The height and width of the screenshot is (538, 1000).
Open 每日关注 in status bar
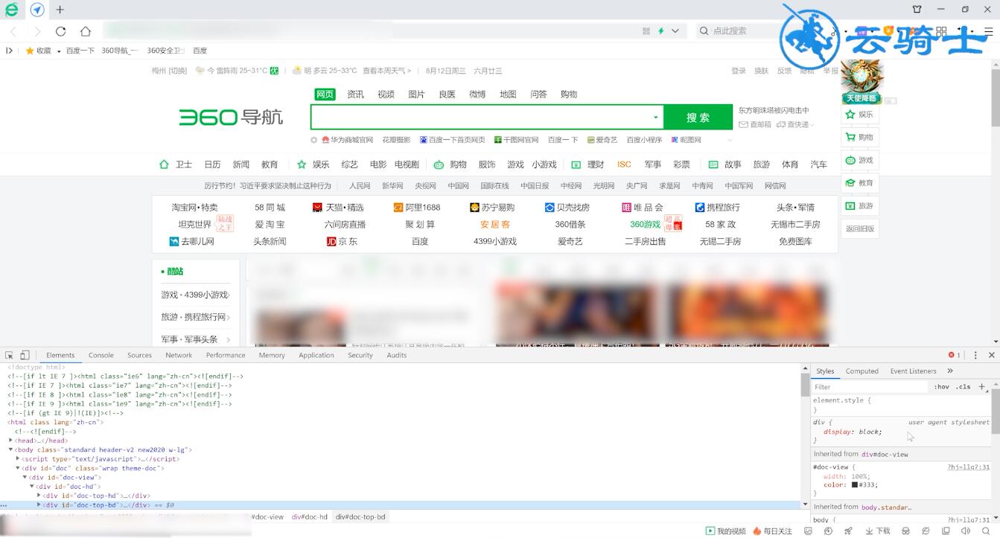tap(772, 531)
